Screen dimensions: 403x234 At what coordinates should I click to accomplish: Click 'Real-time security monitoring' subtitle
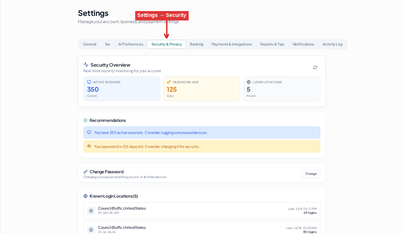[122, 71]
